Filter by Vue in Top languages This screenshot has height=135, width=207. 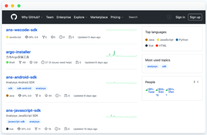coord(149,46)
